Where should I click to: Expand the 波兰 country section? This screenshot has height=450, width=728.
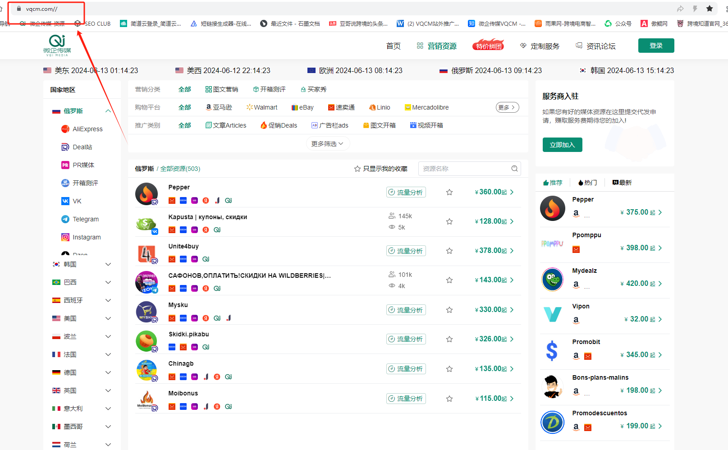coord(108,336)
